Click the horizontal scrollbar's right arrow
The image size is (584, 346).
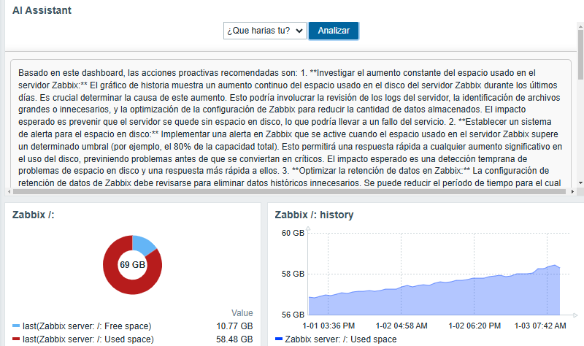point(572,191)
